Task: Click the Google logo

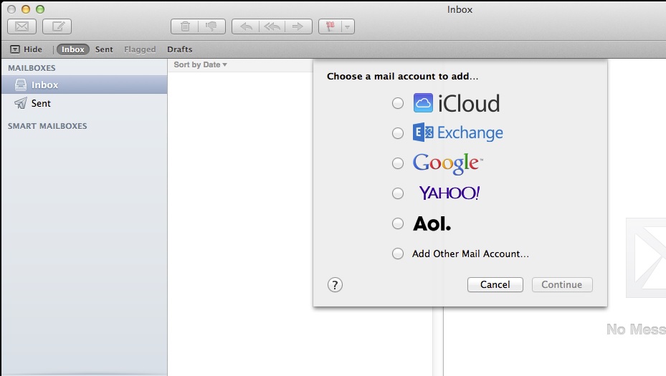Action: 447,164
